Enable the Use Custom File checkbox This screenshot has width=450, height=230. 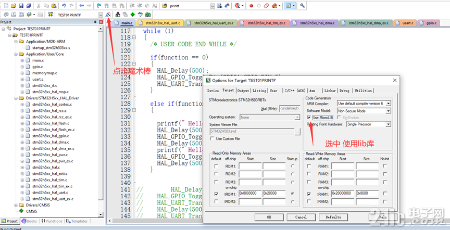tap(213, 138)
